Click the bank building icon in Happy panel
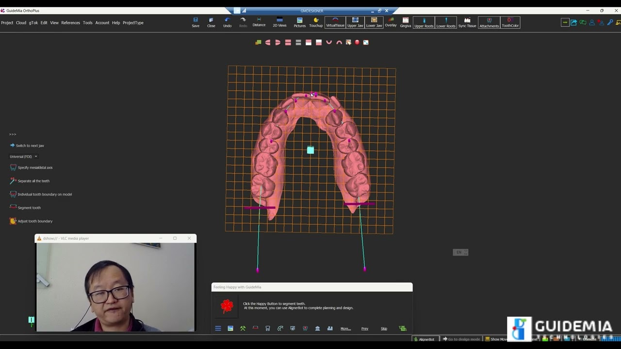This screenshot has height=349, width=621. (317, 329)
